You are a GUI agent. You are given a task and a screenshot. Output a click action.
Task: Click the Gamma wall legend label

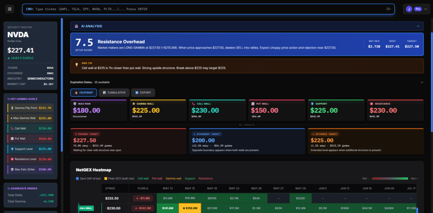[x=173, y=178]
